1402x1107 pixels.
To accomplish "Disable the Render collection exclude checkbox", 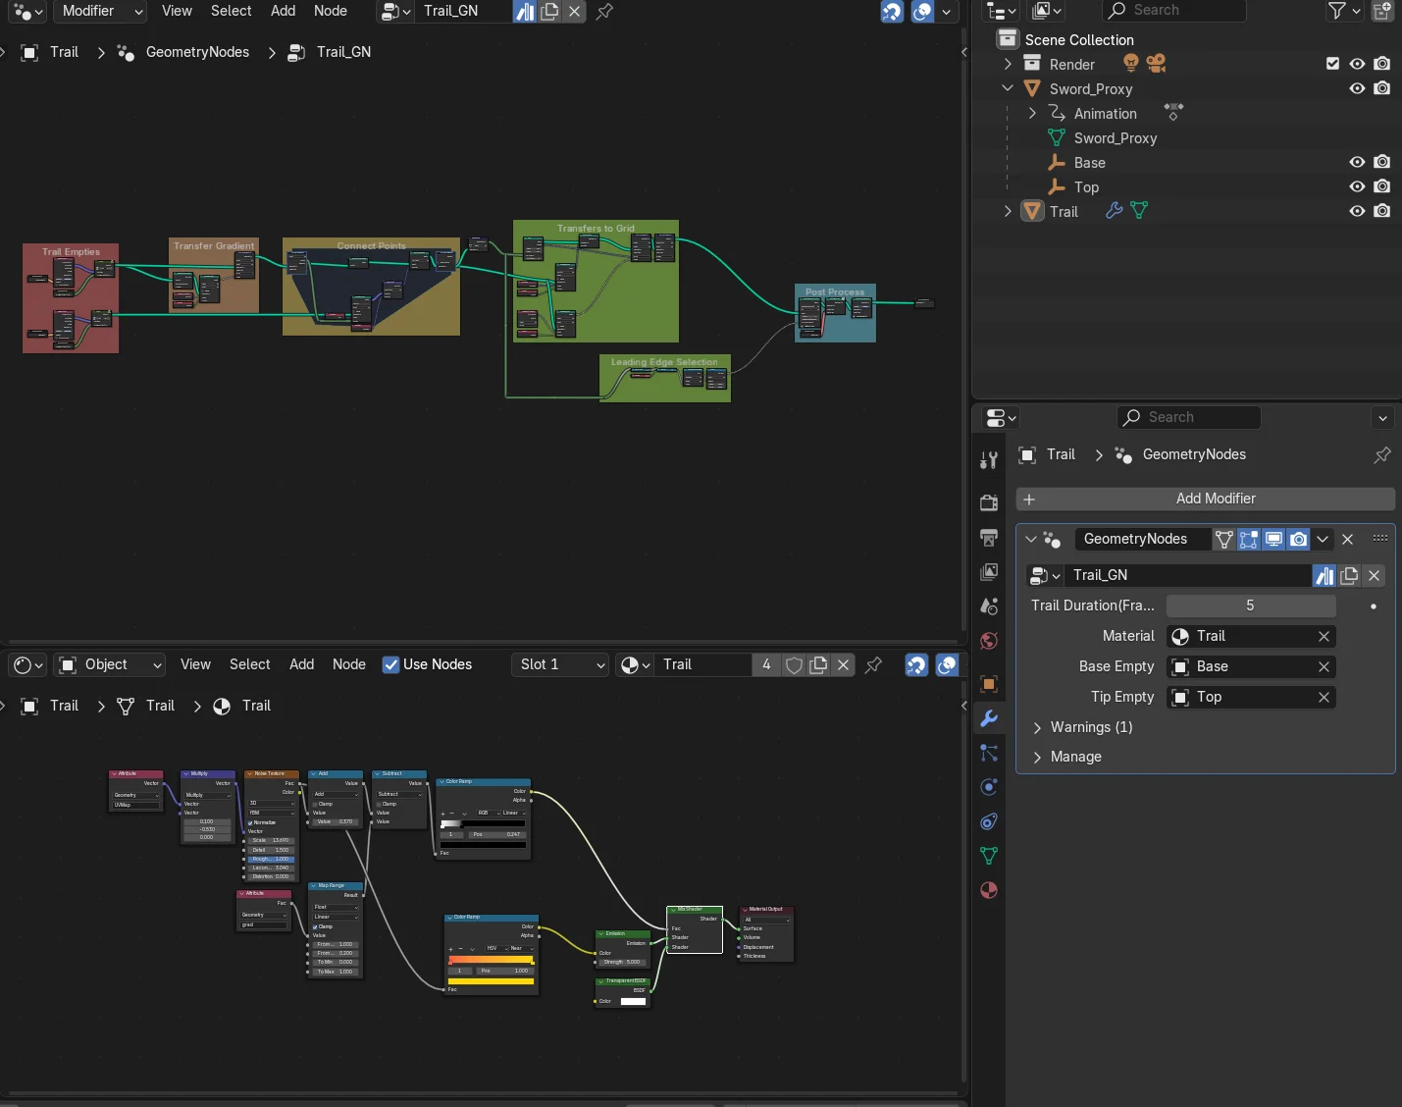I will point(1332,64).
